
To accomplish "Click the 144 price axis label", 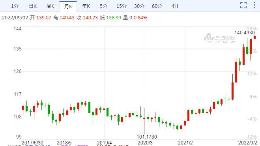I will tap(18, 29).
